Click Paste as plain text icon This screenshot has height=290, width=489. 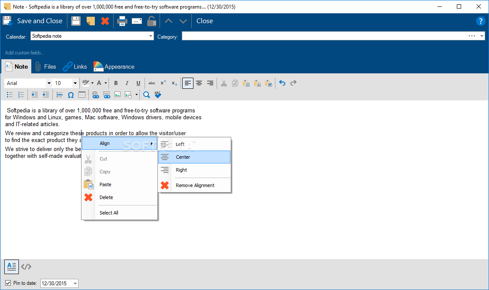click(257, 83)
